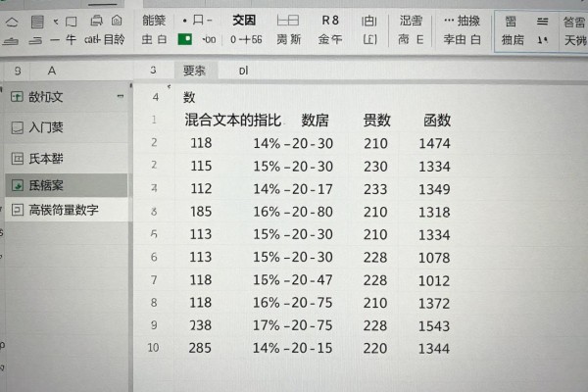Click cell 14% -20-17
This screenshot has width=588, height=392.
[293, 189]
